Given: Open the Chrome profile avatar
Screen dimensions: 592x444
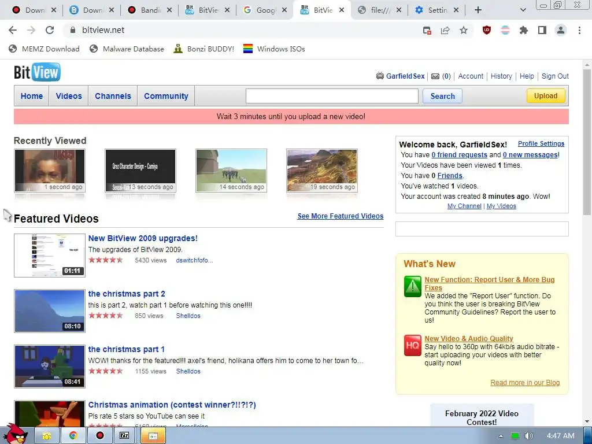Looking at the screenshot, I should click(x=561, y=30).
